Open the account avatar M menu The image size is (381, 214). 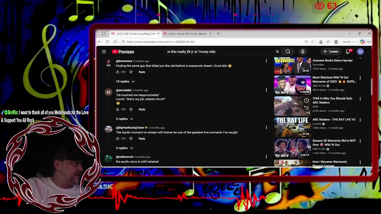pos(360,52)
